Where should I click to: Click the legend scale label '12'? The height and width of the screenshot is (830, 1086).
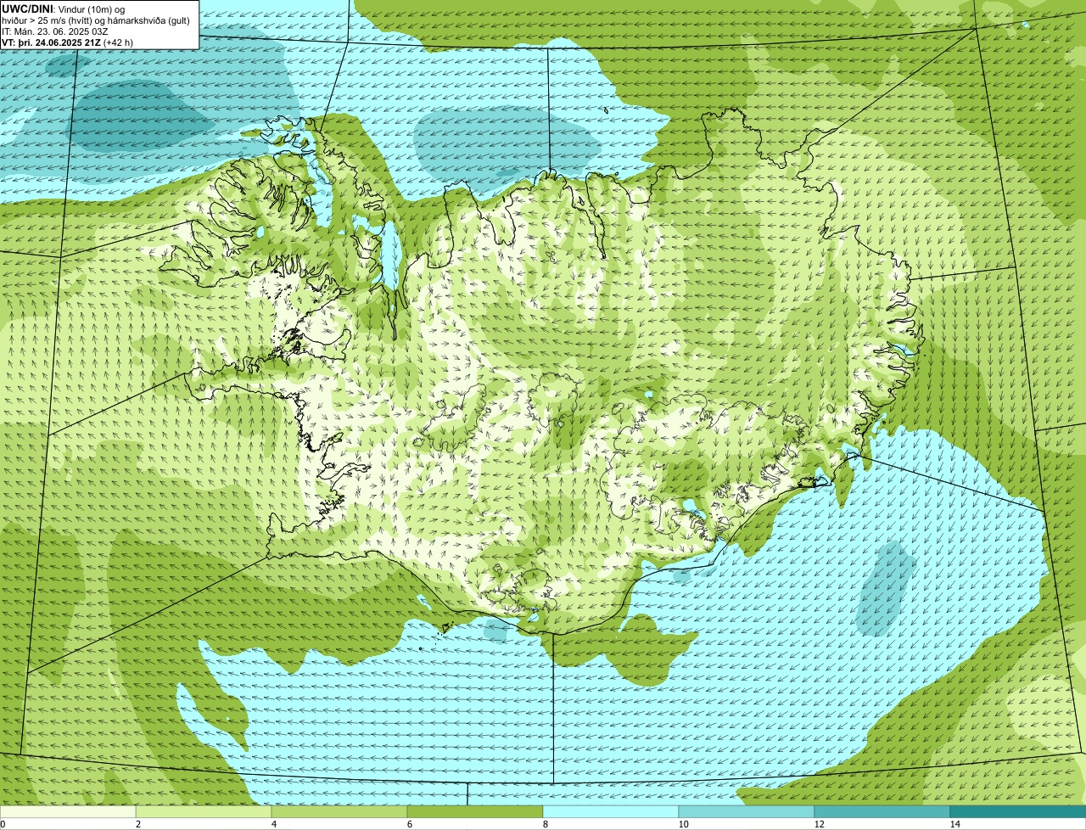pyautogui.click(x=819, y=824)
